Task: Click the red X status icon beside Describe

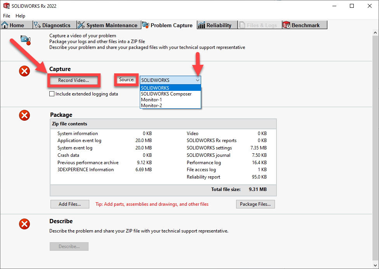Action: (x=24, y=224)
